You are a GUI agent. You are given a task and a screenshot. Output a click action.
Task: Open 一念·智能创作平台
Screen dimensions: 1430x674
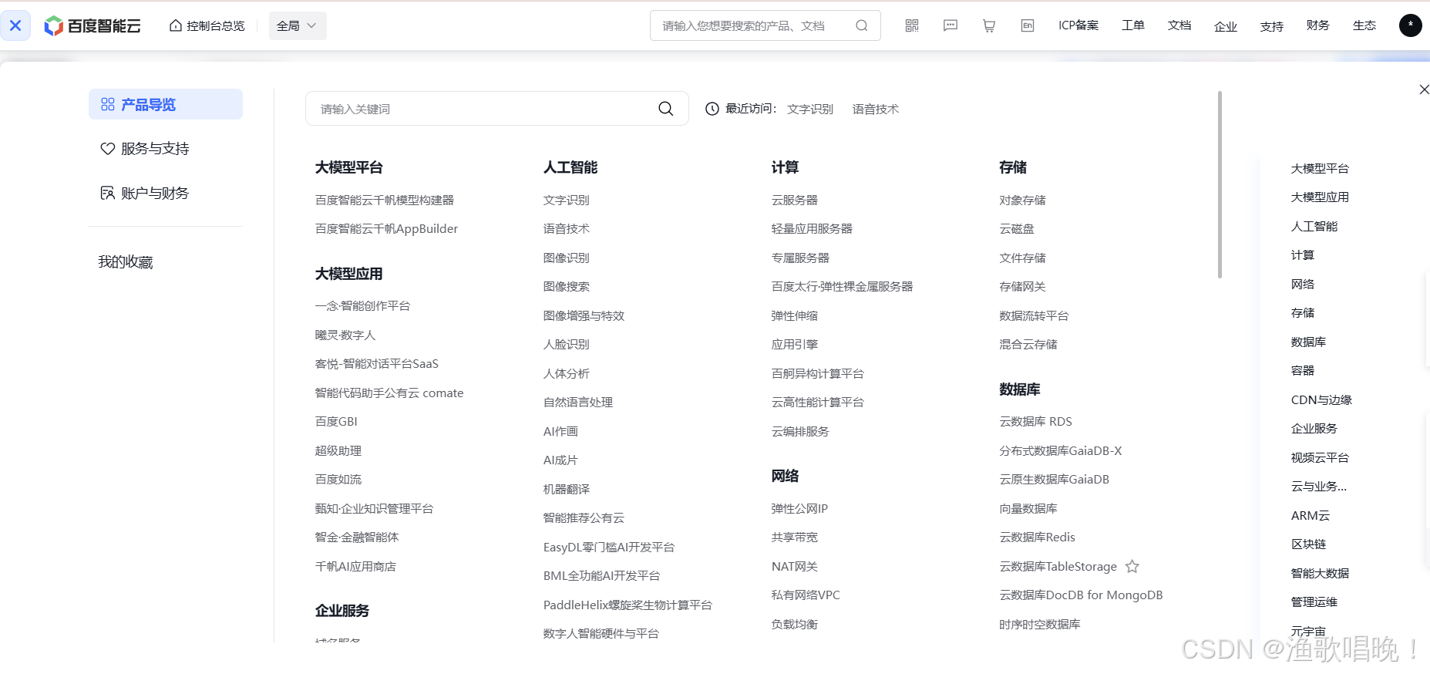click(x=362, y=306)
